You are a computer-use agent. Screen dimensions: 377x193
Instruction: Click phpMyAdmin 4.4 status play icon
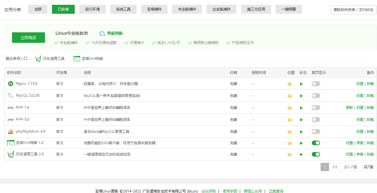click(x=301, y=132)
